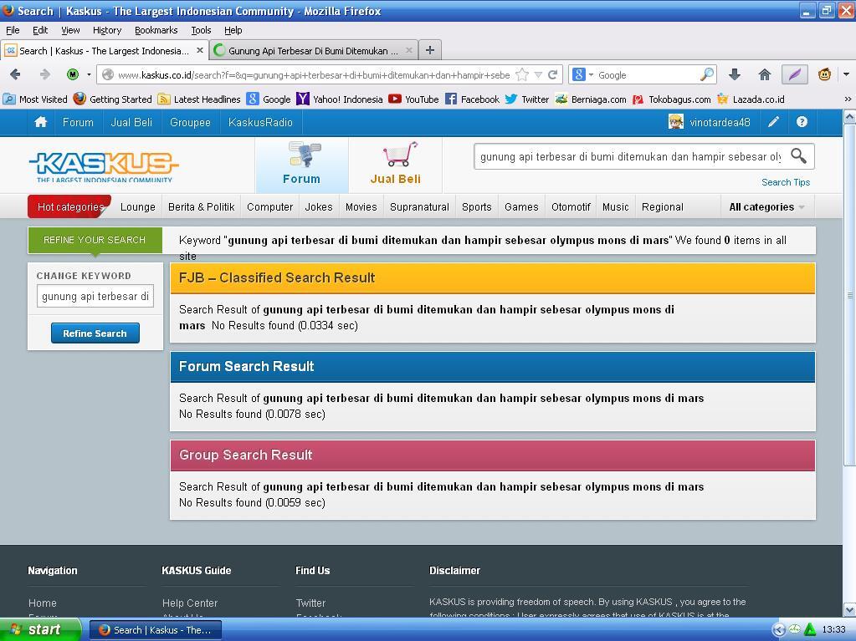Open Facebook bookmark in bookmarks toolbar
The width and height of the screenshot is (856, 641).
point(472,99)
